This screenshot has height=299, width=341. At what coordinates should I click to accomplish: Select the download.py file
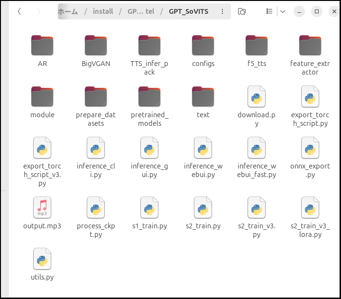(257, 97)
